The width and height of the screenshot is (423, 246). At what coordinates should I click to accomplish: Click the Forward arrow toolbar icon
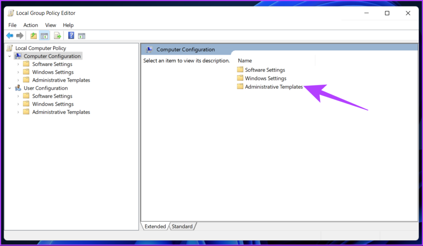tap(19, 36)
